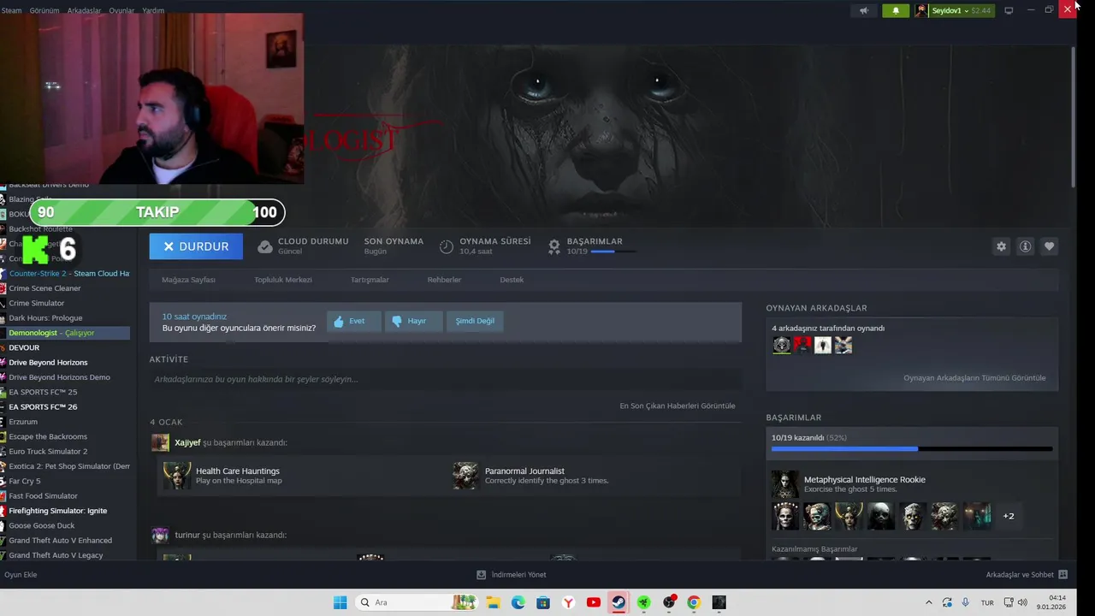The width and height of the screenshot is (1095, 616).
Task: Open turinur's profile avatar
Action: coord(160,535)
